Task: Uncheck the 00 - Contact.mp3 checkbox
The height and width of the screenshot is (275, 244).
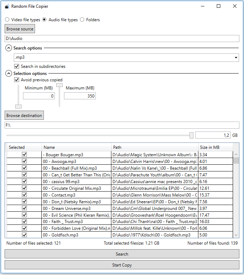Action: click(24, 195)
